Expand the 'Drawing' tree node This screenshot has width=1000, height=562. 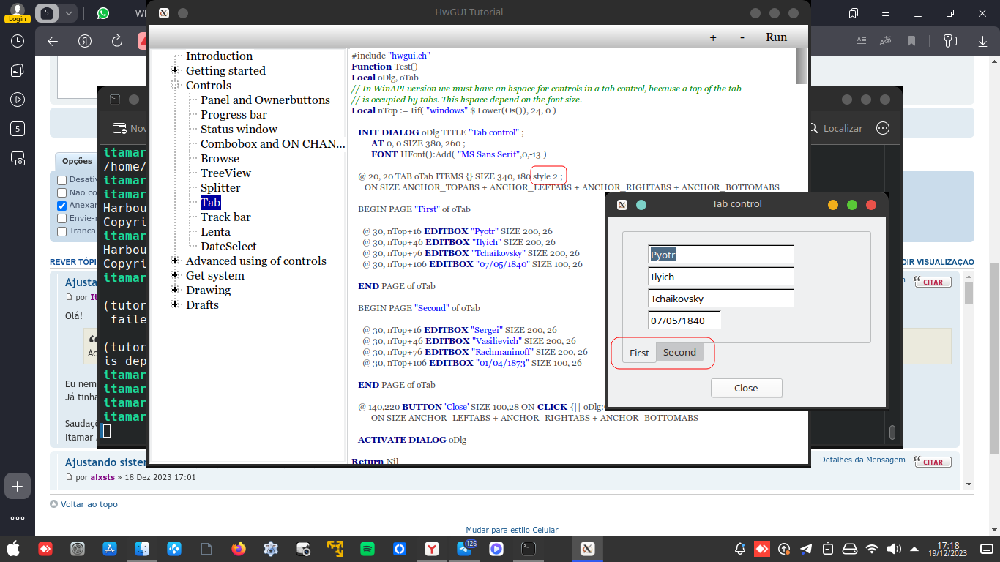(x=175, y=291)
